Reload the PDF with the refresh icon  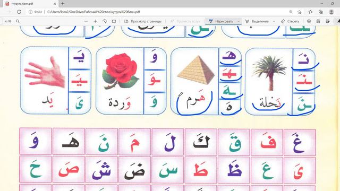tap(19, 12)
